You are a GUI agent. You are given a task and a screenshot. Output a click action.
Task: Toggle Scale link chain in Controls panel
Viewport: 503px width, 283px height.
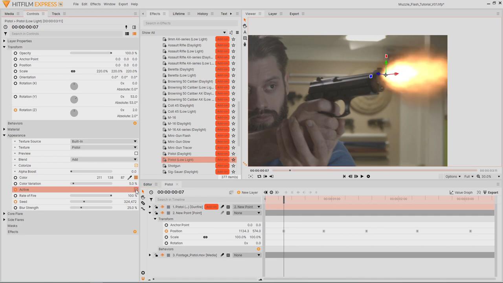point(73,71)
